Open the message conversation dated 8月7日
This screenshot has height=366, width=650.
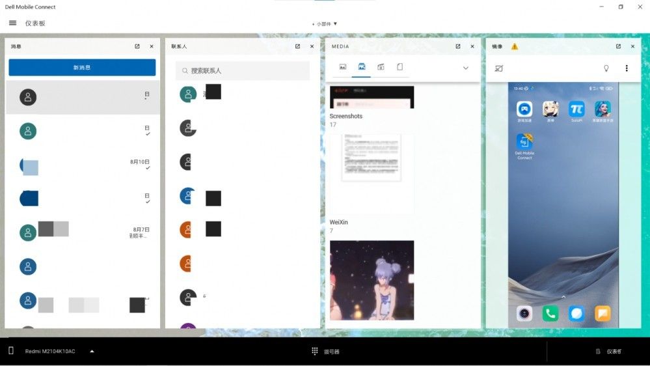tap(83, 232)
